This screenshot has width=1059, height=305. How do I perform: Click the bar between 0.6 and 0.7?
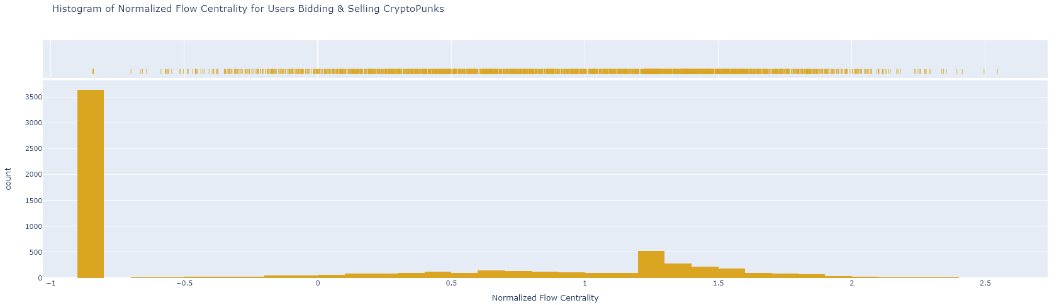pyautogui.click(x=491, y=274)
